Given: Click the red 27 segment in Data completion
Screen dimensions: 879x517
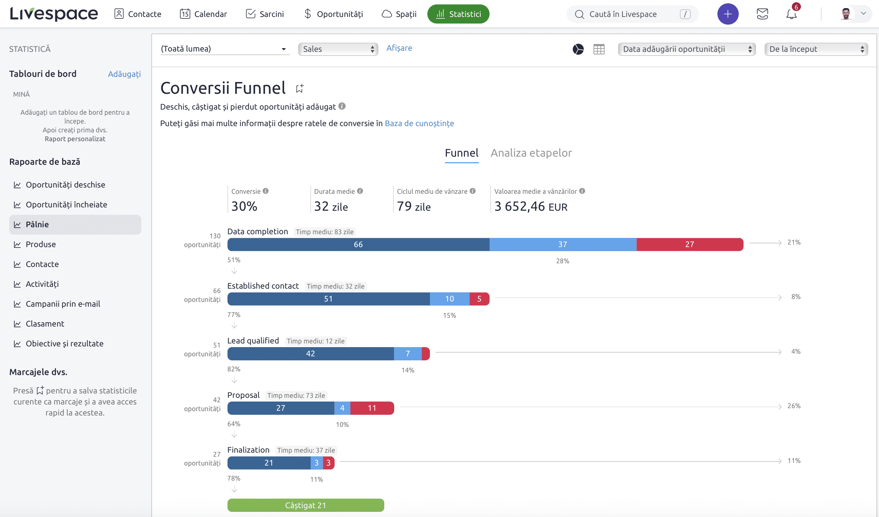Looking at the screenshot, I should pos(690,245).
